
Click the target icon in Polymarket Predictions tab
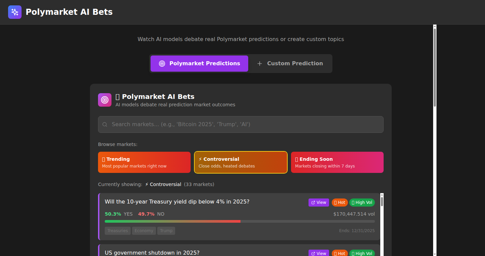pyautogui.click(x=162, y=64)
